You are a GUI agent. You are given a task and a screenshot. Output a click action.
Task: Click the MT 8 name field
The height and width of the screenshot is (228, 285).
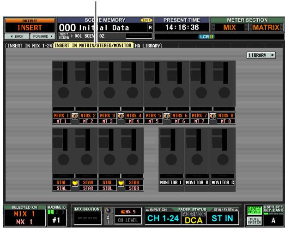226,121
